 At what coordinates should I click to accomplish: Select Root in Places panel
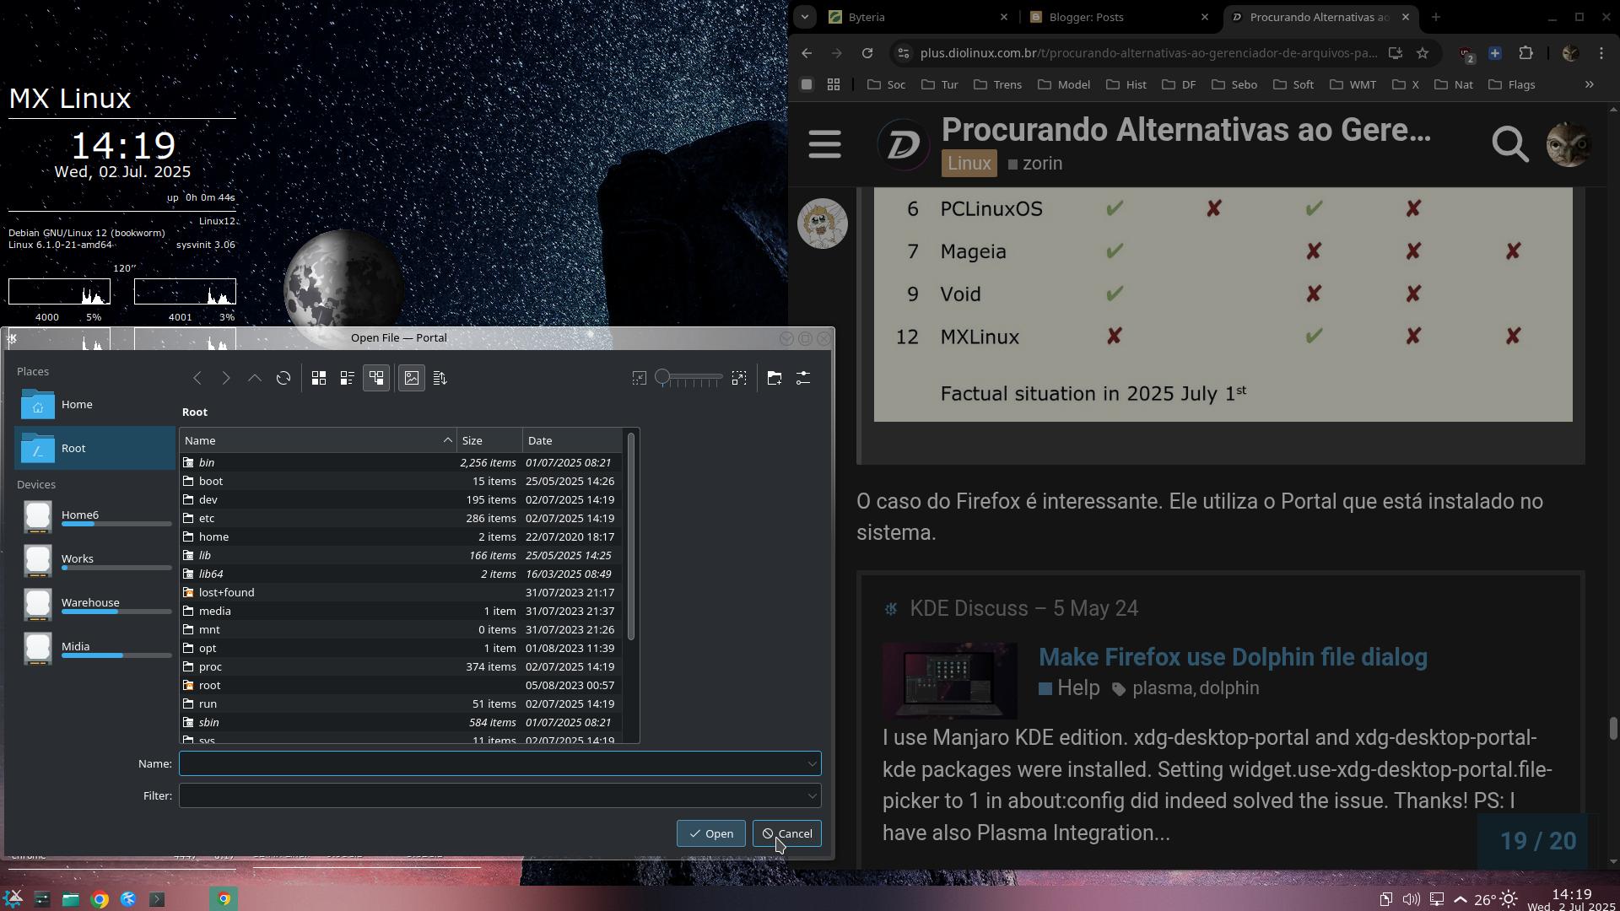pyautogui.click(x=94, y=448)
